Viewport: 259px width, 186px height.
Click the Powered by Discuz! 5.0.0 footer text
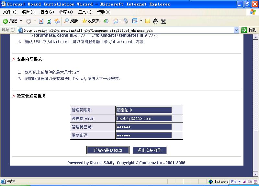(90, 163)
